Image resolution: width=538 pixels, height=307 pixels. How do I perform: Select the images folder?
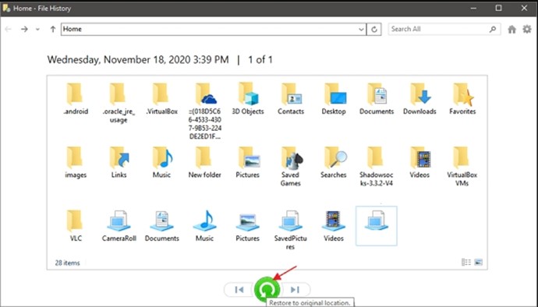(76, 162)
